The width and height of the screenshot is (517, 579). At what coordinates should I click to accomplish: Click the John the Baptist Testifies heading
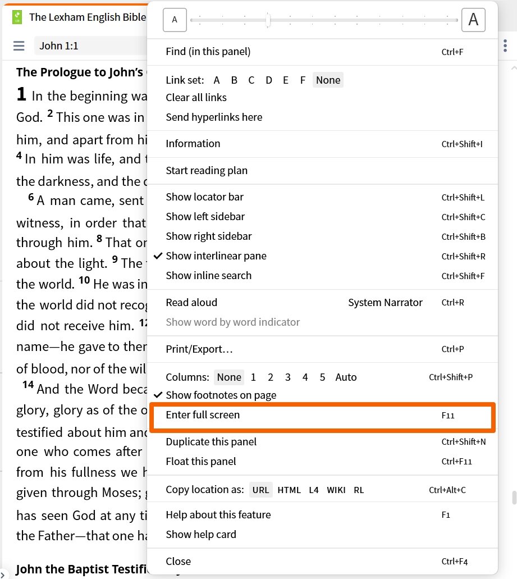point(81,569)
